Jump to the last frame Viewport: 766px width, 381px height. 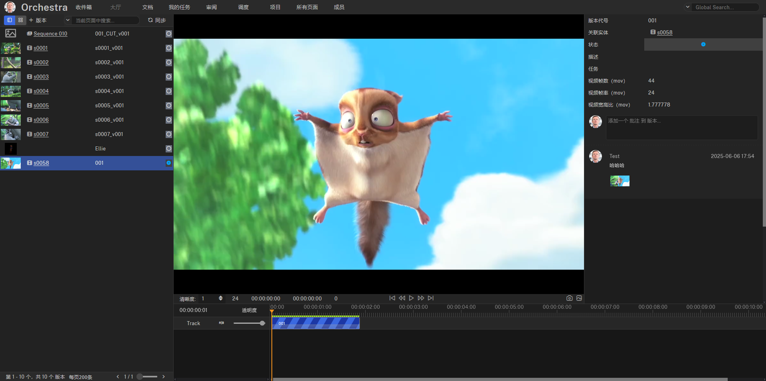(x=431, y=298)
